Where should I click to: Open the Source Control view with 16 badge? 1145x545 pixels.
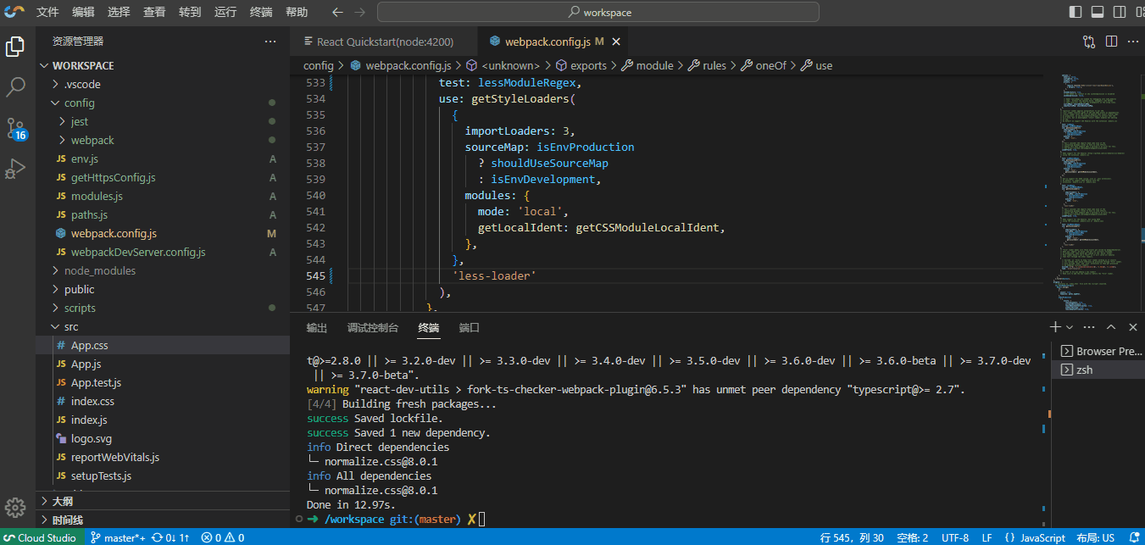point(16,129)
